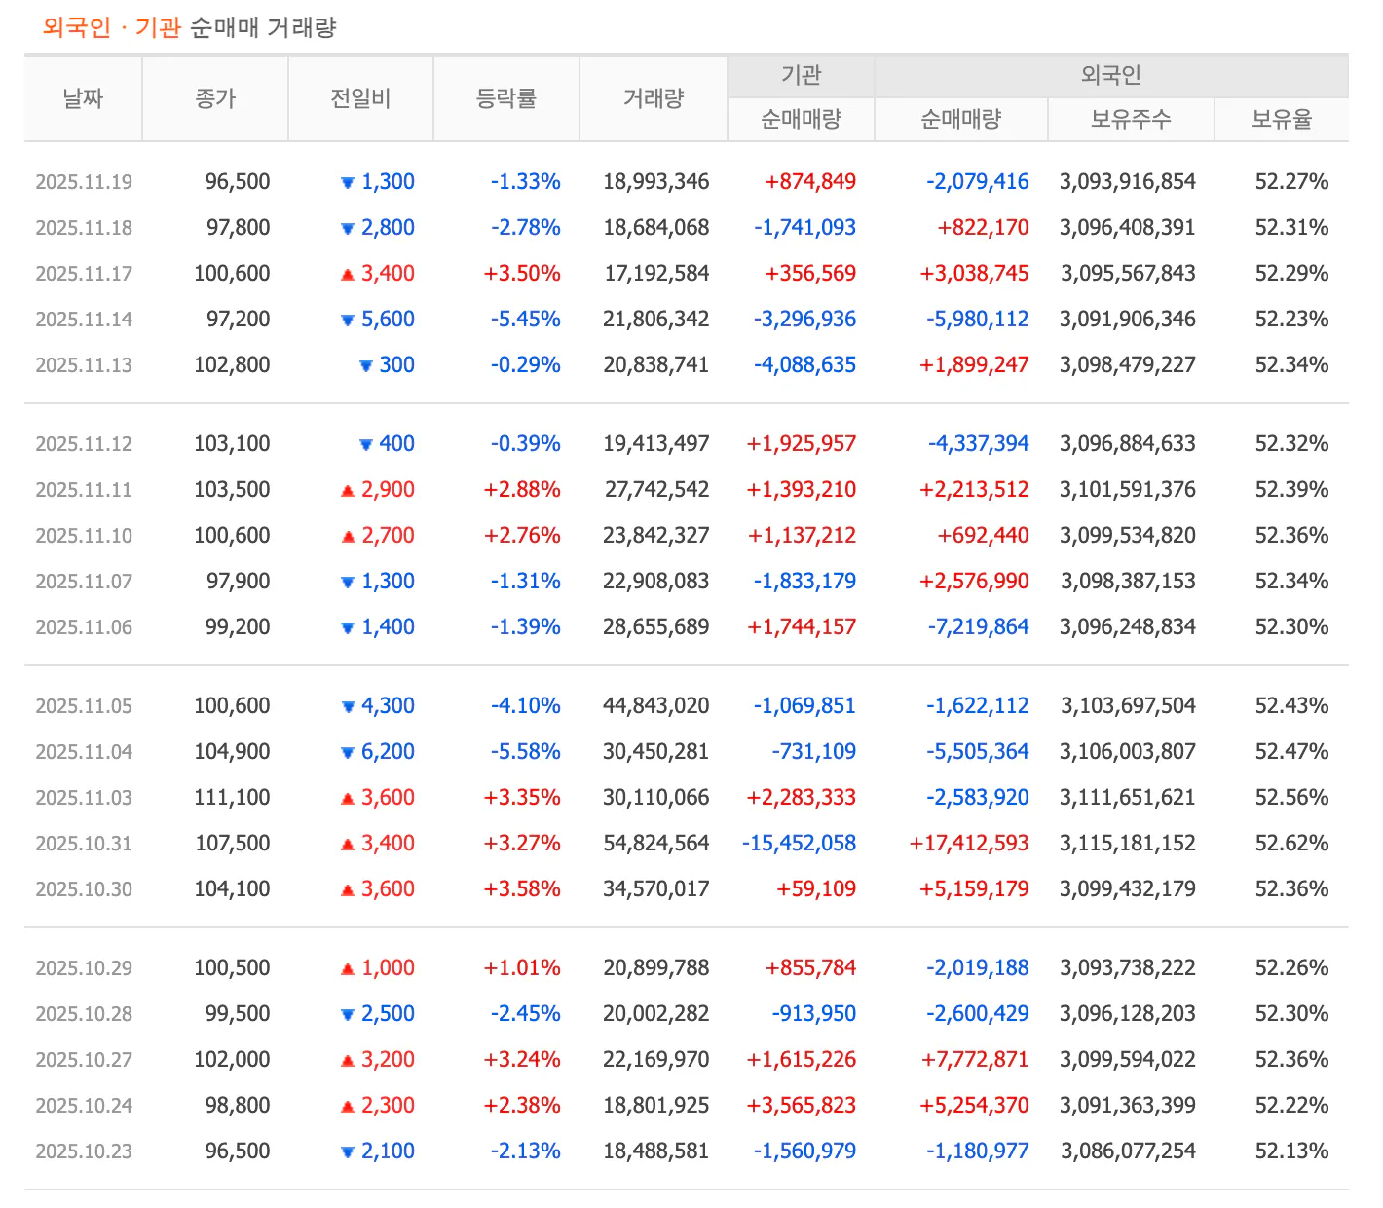
Task: Click closing price 102,000
Action: coord(232,1060)
